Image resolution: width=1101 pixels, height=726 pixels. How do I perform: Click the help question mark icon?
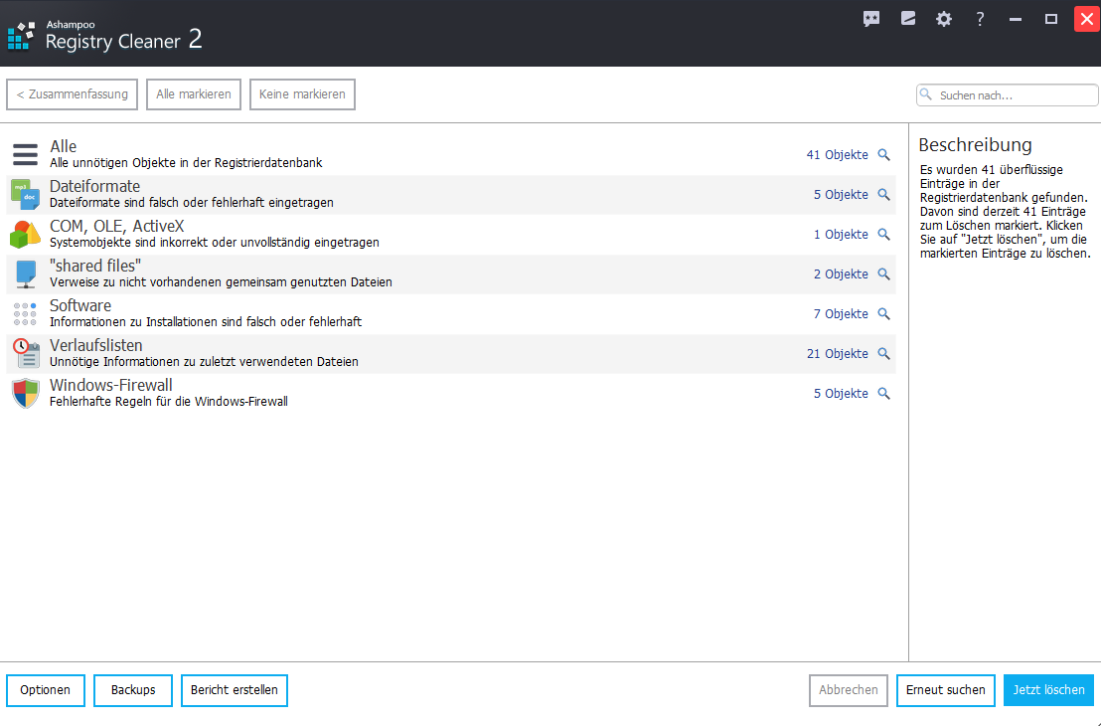click(x=980, y=19)
